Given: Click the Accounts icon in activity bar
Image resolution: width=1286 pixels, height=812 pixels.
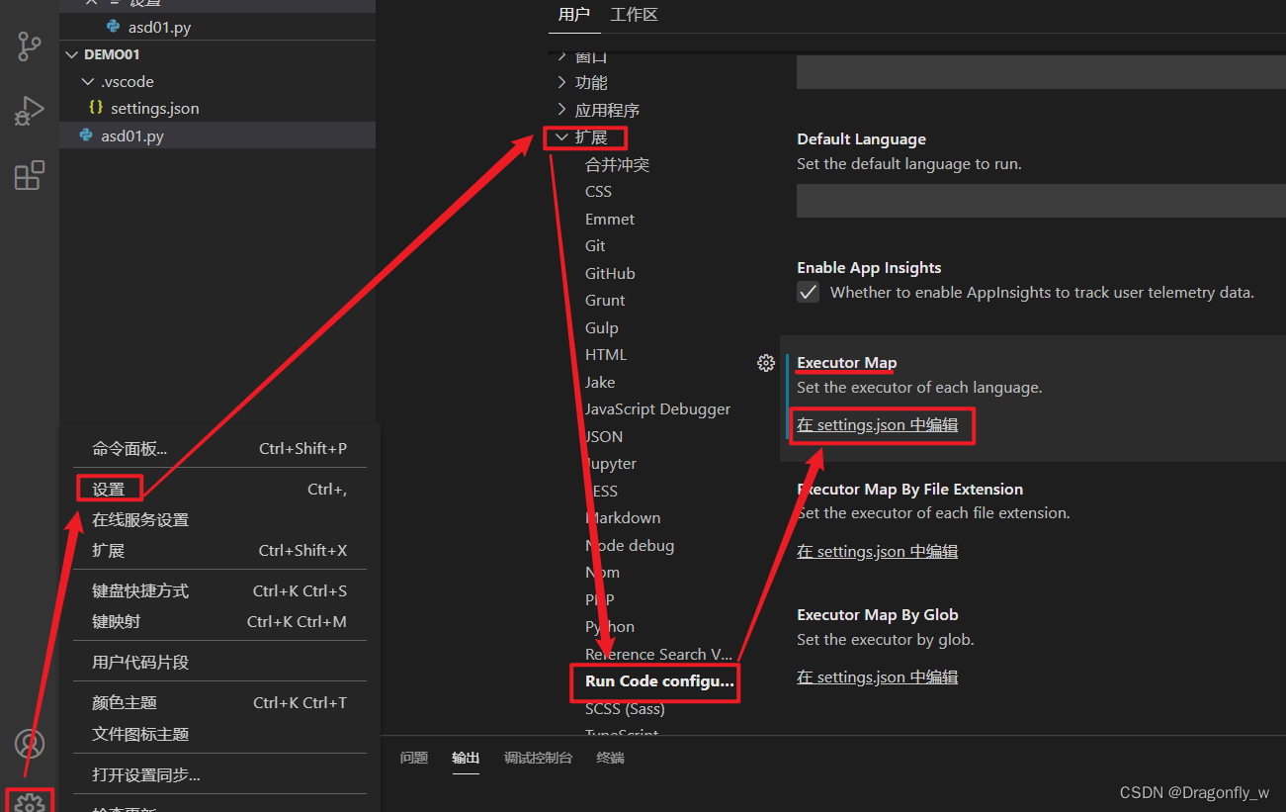Looking at the screenshot, I should (x=30, y=744).
